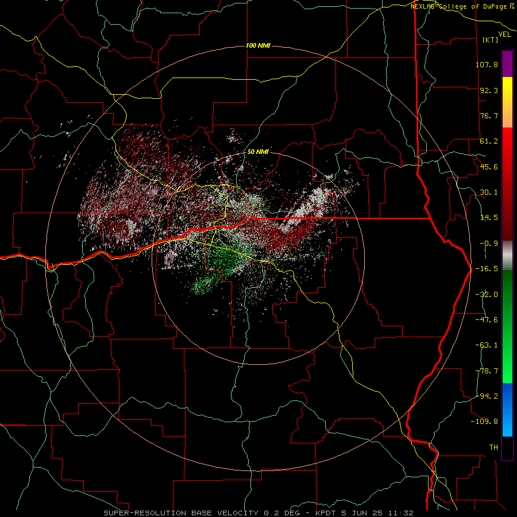Screen dimensions: 517x517
Task: Click the [KT] units label
Action: (491, 40)
